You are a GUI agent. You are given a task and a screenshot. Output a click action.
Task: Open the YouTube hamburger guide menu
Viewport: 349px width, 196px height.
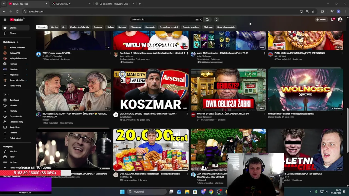5,20
